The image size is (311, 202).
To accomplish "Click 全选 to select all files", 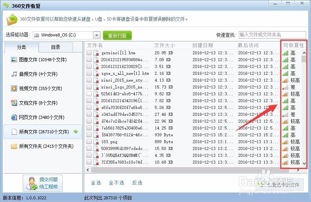I will [96, 183].
